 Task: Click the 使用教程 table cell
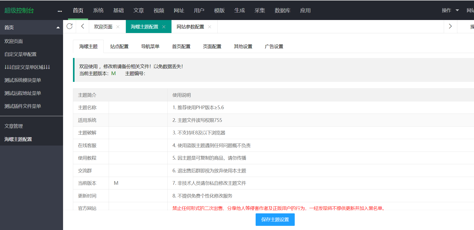[x=91, y=158]
